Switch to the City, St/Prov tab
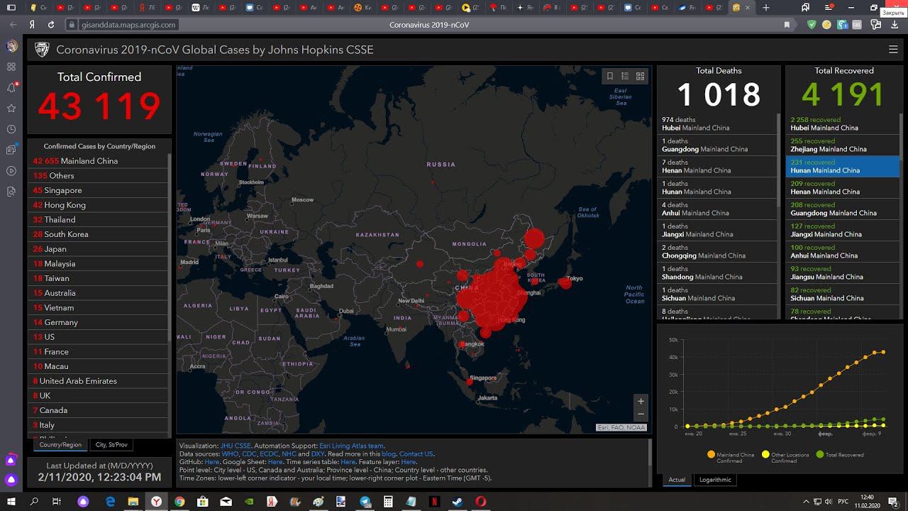The height and width of the screenshot is (511, 908). point(111,445)
